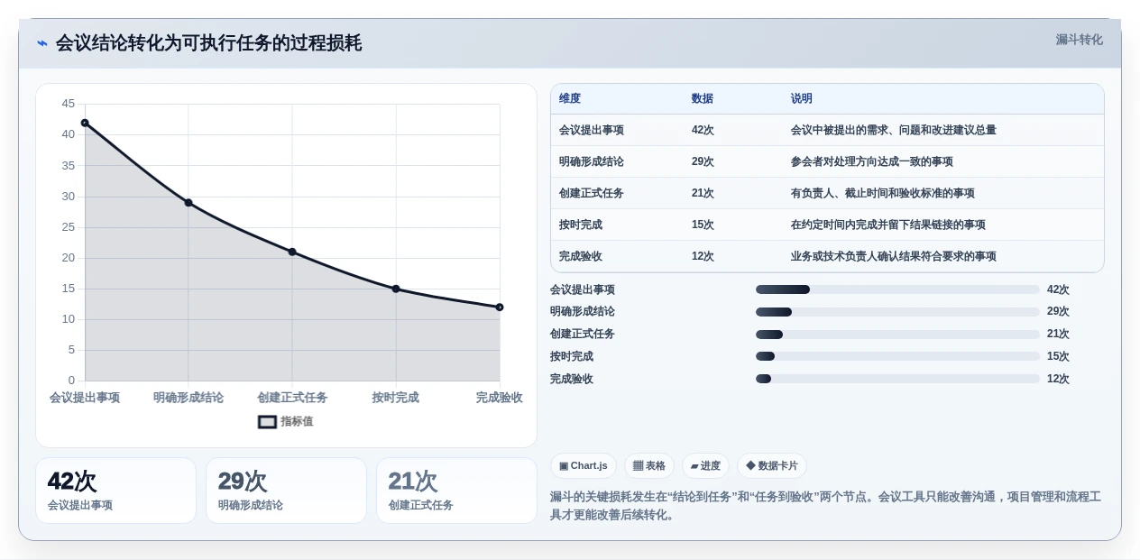Click x-axis label 按时完成
The width and height of the screenshot is (1140, 560).
[396, 398]
